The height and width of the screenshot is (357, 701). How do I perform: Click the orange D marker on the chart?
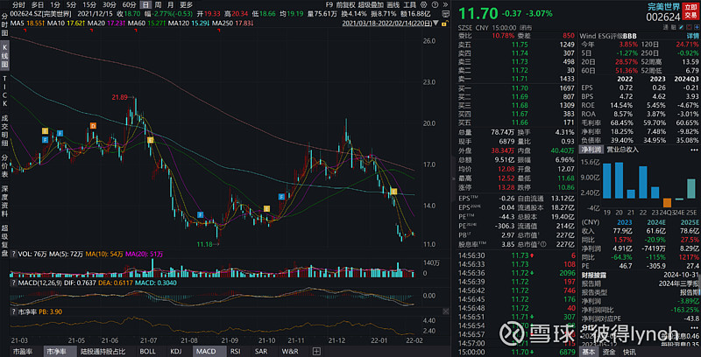coord(93,126)
